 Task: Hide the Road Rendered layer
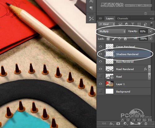pos(100,69)
